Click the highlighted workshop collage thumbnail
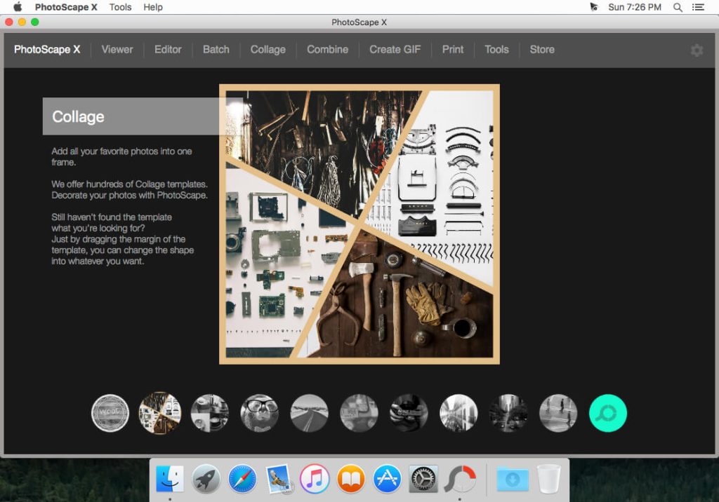 160,413
